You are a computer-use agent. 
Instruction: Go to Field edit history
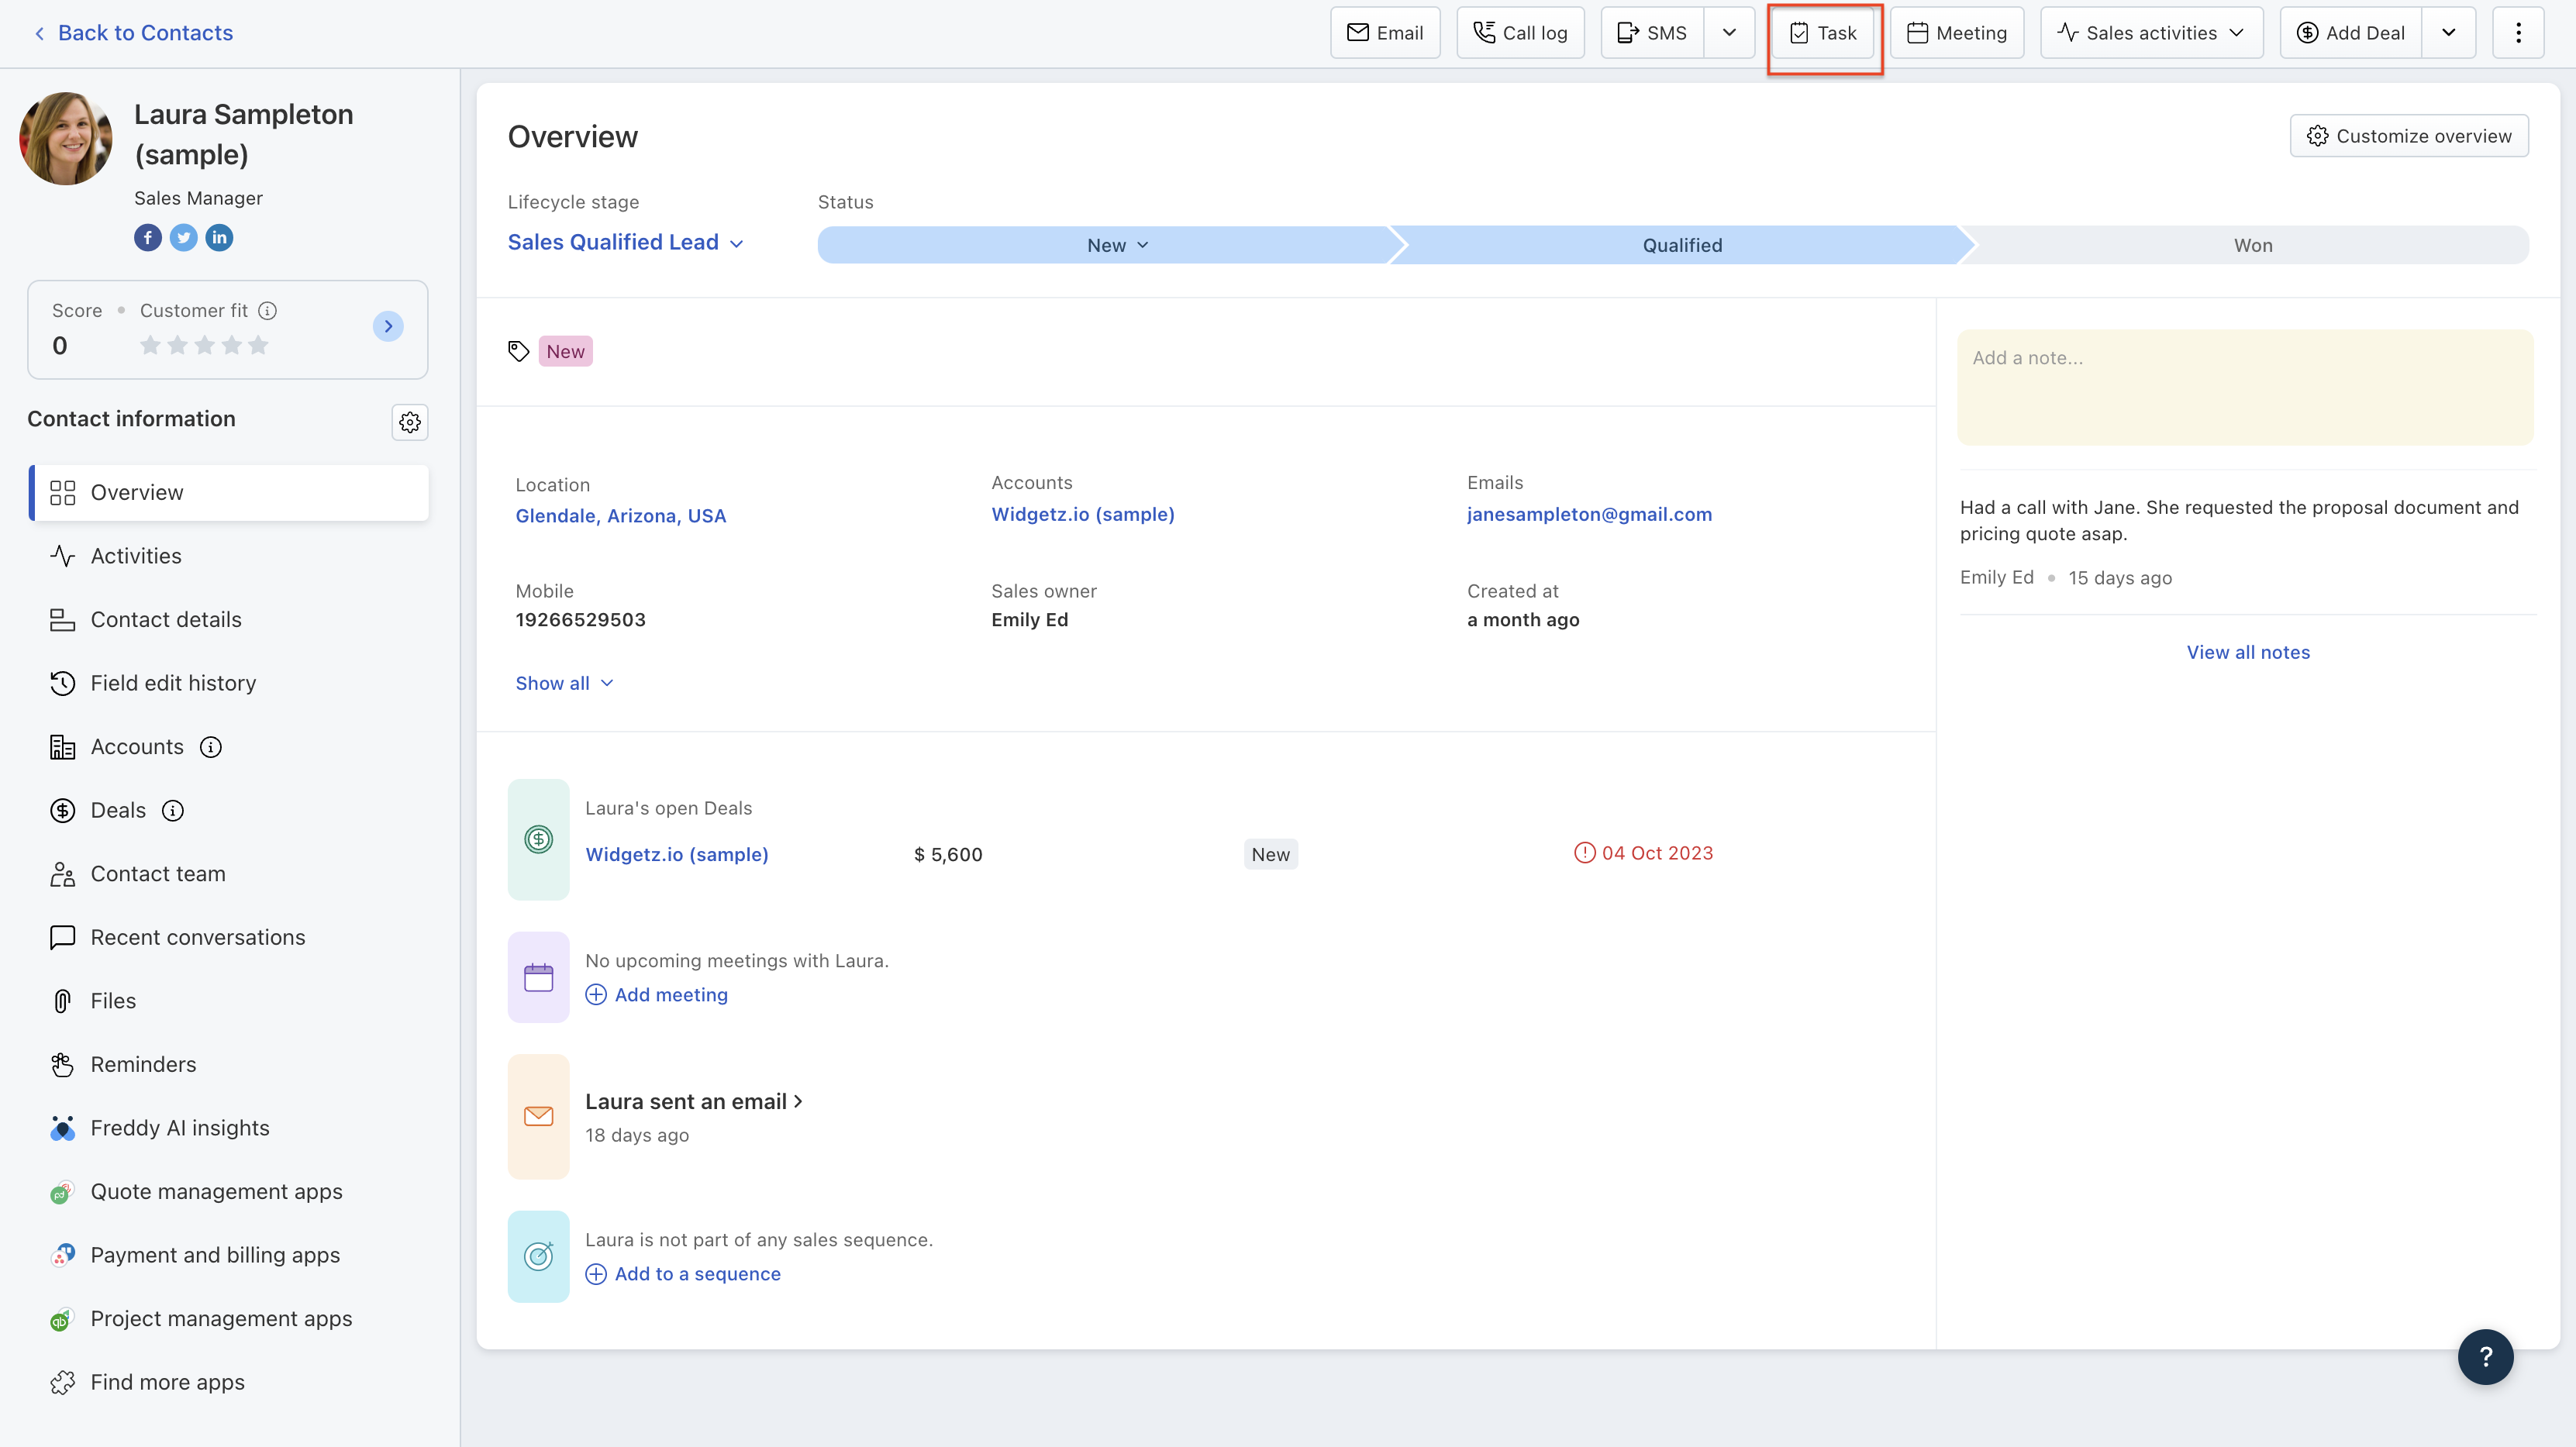(x=173, y=683)
